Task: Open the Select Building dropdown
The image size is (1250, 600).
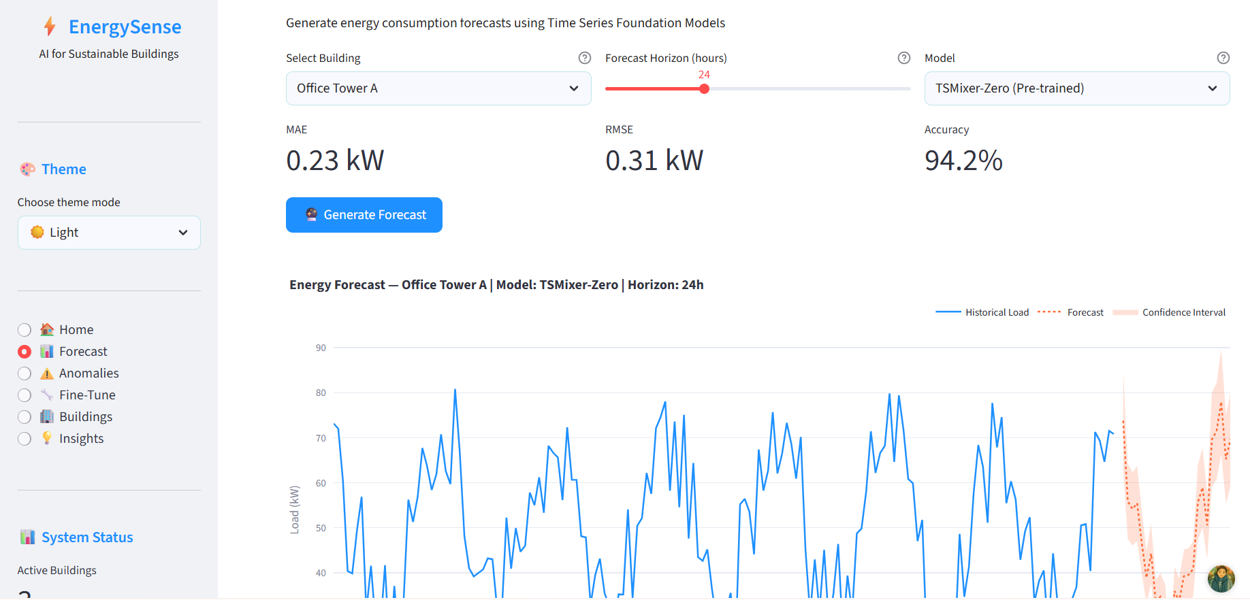Action: tap(438, 88)
